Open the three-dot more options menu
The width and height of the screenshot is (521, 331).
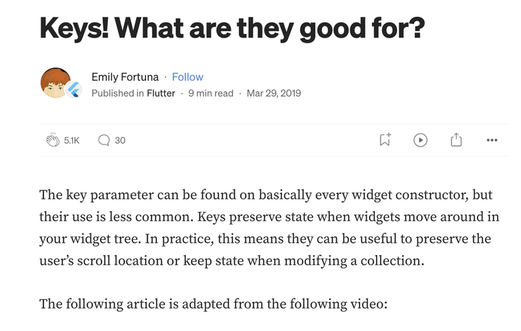[492, 140]
